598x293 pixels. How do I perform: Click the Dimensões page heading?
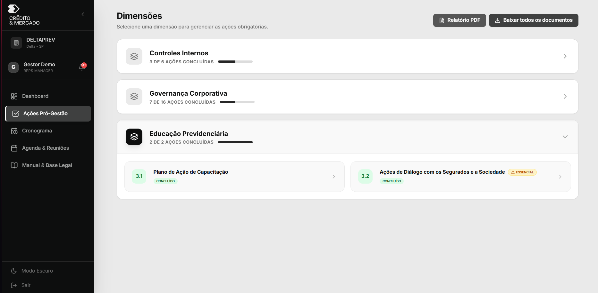point(139,16)
